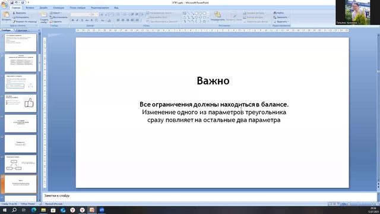Switch to Вставка ribbon tab
The height and width of the screenshot is (214, 380).
pyautogui.click(x=30, y=8)
